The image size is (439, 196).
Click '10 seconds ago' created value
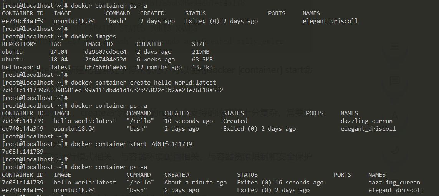189,121
